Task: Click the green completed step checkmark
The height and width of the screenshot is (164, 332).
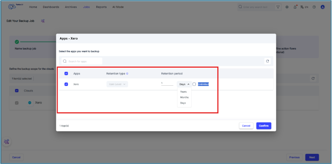Action: click(17, 42)
